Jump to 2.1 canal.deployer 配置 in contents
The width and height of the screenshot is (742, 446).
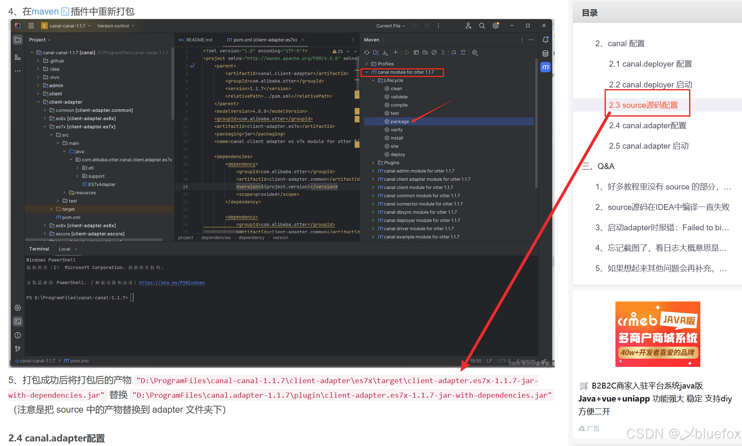[x=650, y=64]
